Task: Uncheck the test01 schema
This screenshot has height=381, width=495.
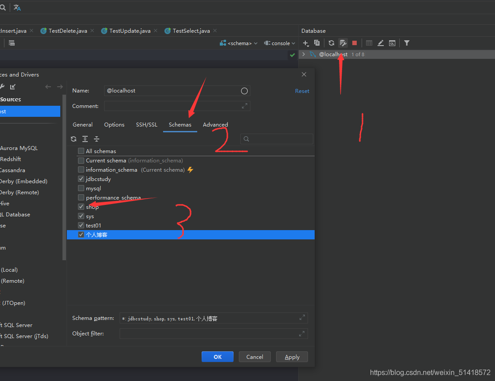Action: pyautogui.click(x=81, y=225)
